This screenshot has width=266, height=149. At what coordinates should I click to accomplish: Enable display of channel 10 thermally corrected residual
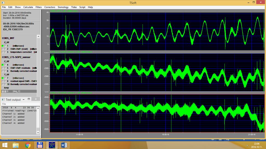[x=3, y=84]
